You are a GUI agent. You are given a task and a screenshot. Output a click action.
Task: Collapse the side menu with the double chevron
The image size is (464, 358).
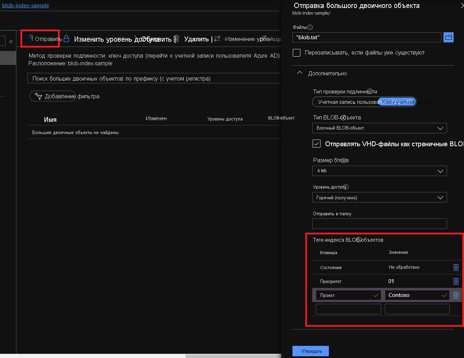point(11,41)
